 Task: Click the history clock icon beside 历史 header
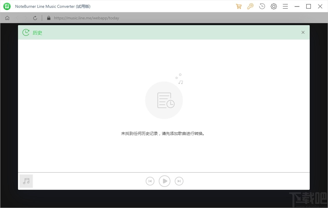tap(26, 32)
